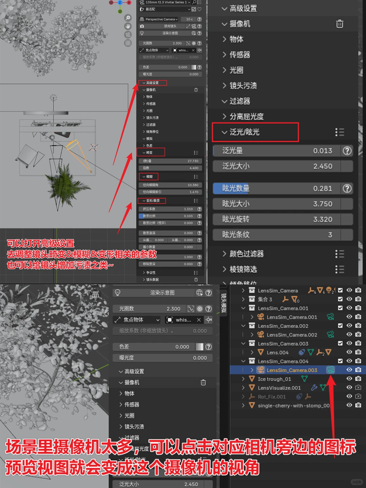Uncheck the checkbox next to 集合 3
This screenshot has height=488, width=366.
coord(340,299)
